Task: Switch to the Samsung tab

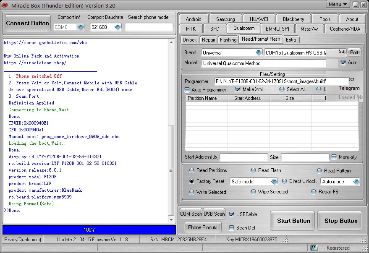Action: [x=225, y=19]
